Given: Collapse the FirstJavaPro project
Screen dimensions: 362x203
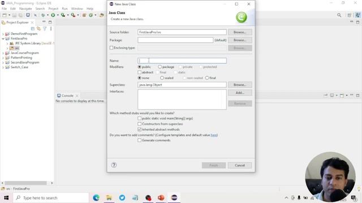Looking at the screenshot, I should coord(3,39).
